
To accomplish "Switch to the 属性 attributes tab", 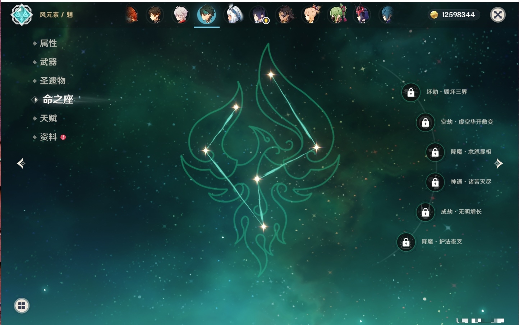I will pyautogui.click(x=48, y=43).
